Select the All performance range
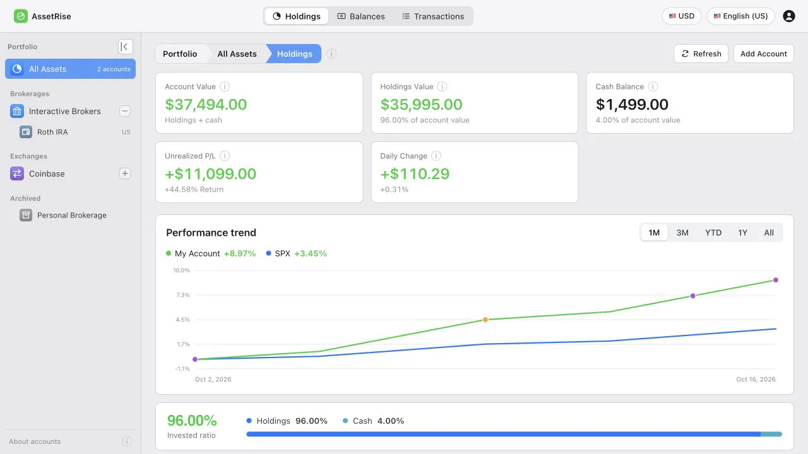 (769, 233)
